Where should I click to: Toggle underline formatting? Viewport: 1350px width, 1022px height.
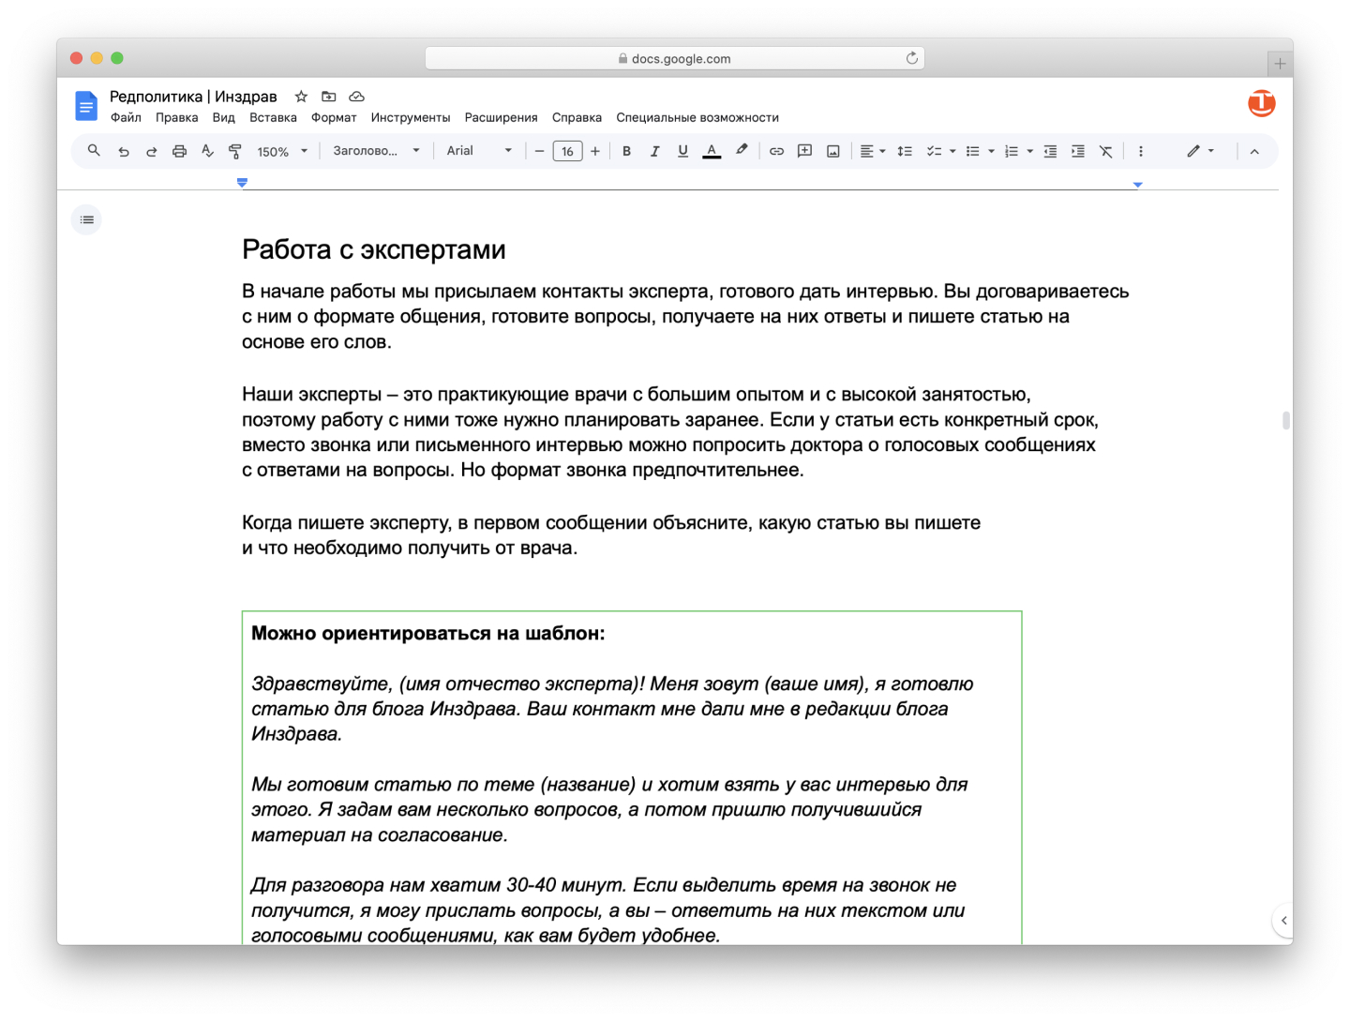(x=682, y=151)
